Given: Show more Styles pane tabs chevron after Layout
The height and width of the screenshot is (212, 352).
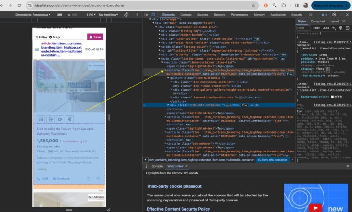Looking at the screenshot, I should pos(344,22).
